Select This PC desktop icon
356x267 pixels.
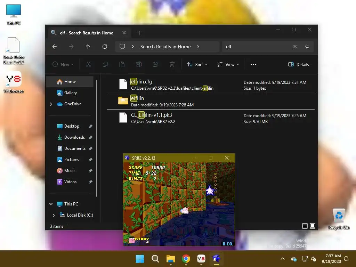pyautogui.click(x=14, y=14)
